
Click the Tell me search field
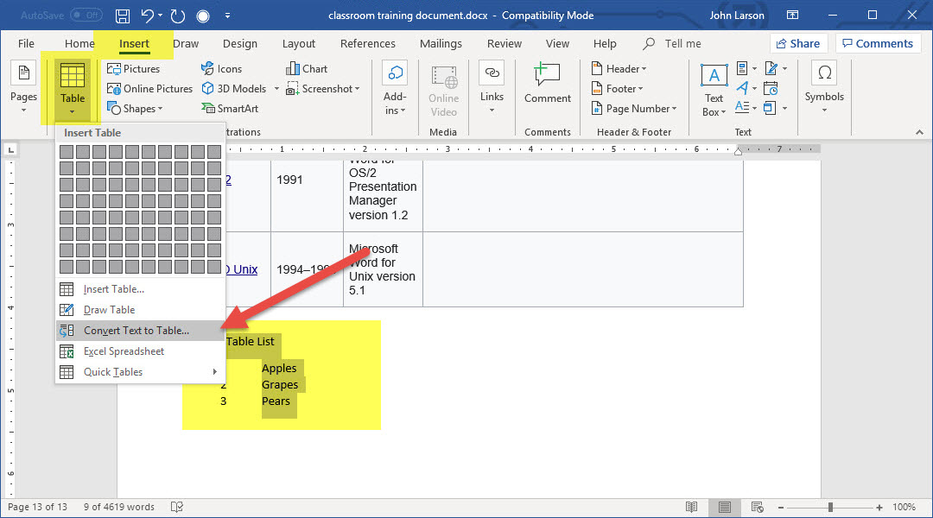tap(682, 44)
